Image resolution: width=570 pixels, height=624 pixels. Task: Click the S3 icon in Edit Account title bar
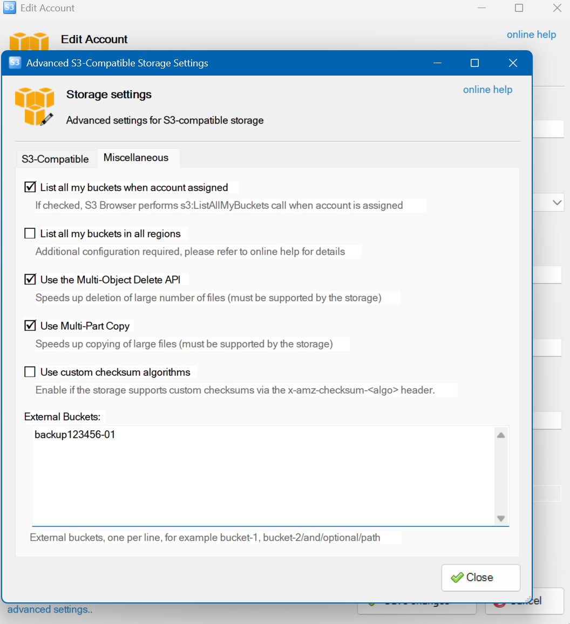point(9,8)
